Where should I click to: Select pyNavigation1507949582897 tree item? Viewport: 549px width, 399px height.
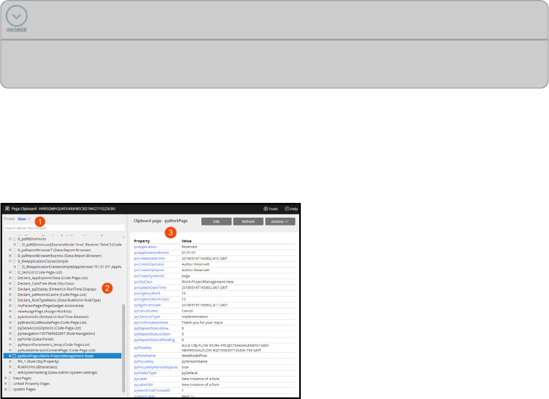pyautogui.click(x=56, y=333)
